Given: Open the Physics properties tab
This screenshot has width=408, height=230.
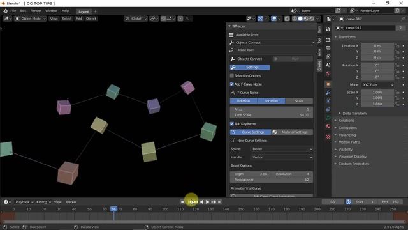Looking at the screenshot, I should pos(328,109).
